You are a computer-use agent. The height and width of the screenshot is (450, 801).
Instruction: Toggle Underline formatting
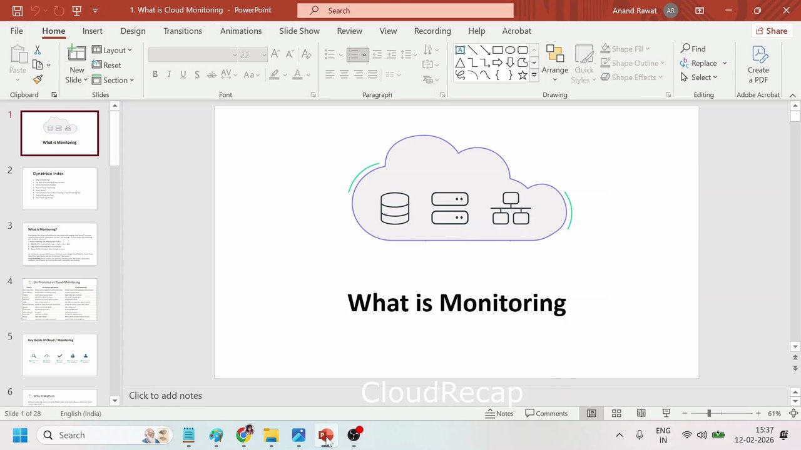(x=183, y=74)
